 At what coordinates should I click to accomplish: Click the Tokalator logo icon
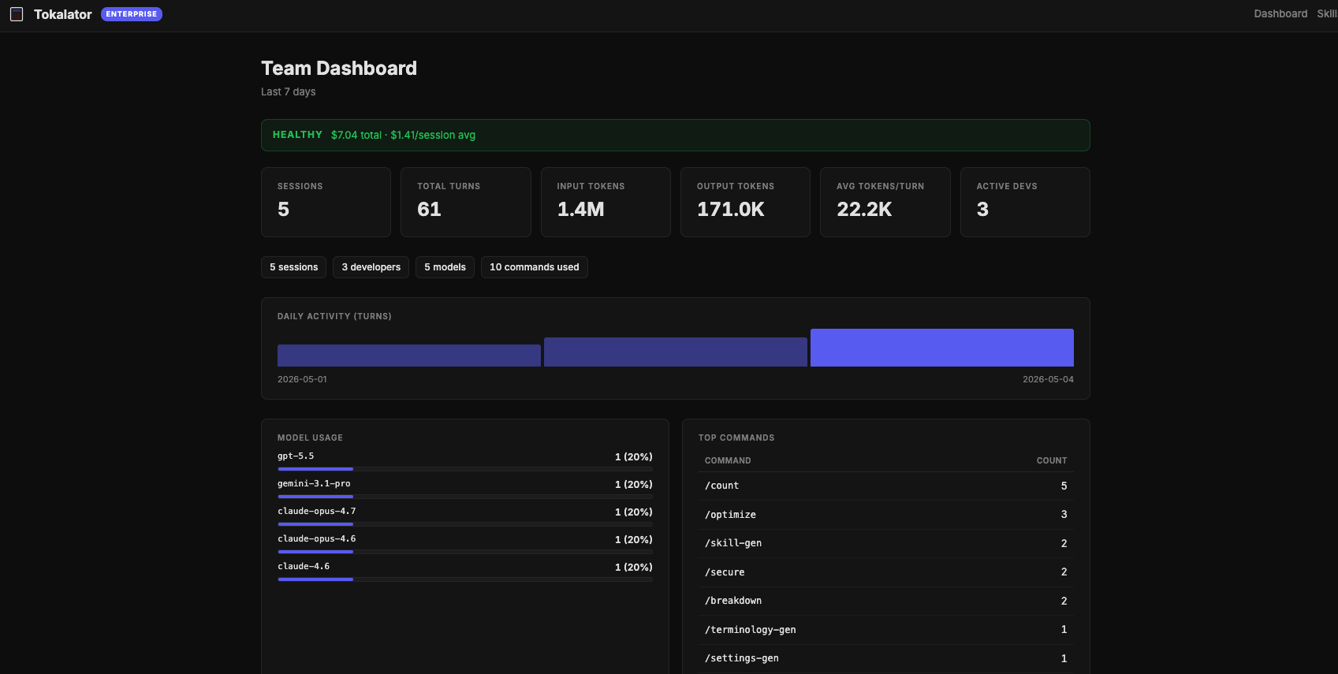pyautogui.click(x=17, y=14)
